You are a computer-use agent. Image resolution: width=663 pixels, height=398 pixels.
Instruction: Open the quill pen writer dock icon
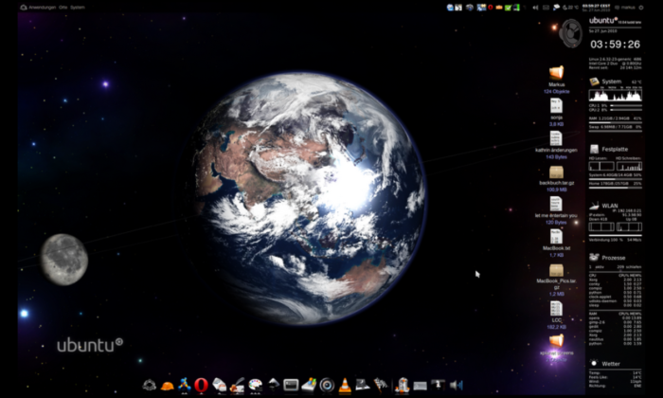pyautogui.click(x=237, y=385)
